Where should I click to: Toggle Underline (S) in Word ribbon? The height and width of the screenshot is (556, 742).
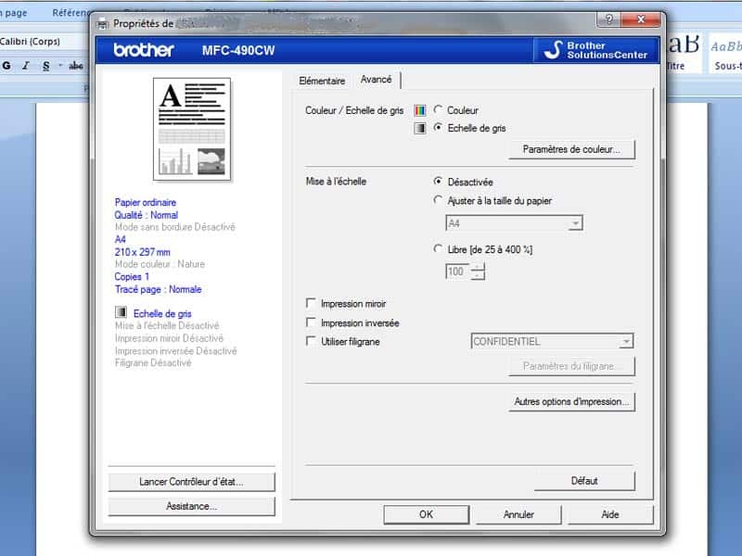pyautogui.click(x=45, y=66)
